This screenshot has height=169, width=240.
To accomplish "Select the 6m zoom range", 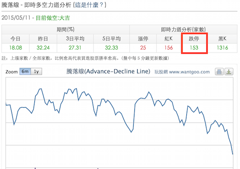I will pos(25,72).
